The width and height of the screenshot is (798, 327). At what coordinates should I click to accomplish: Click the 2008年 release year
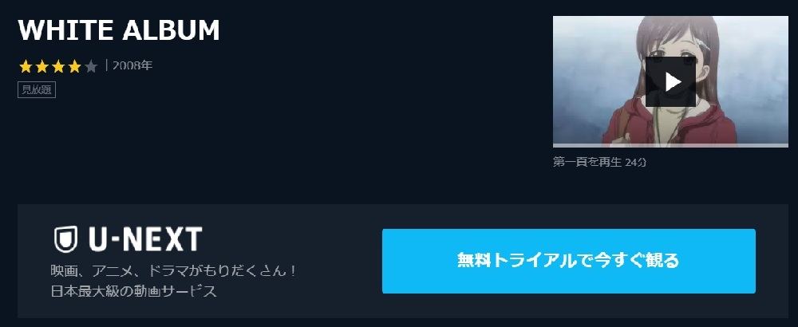pyautogui.click(x=132, y=65)
